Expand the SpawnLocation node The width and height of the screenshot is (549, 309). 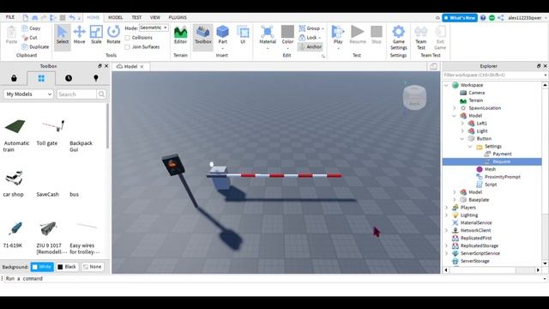[455, 108]
